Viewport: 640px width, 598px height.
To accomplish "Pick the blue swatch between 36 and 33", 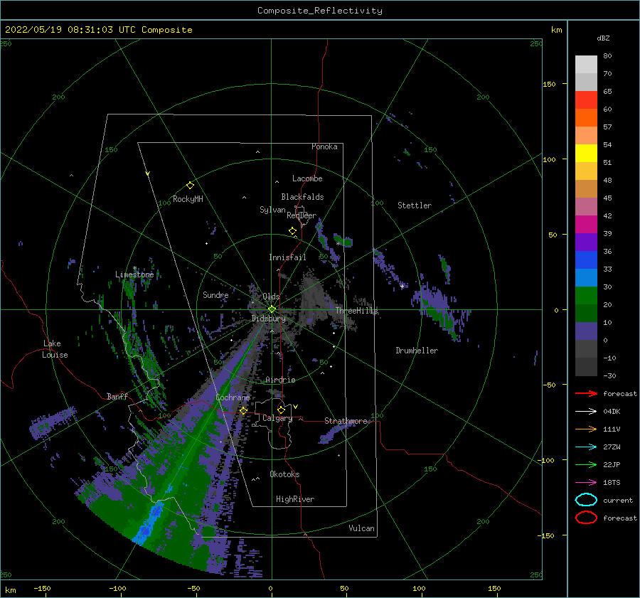I will coord(586,260).
